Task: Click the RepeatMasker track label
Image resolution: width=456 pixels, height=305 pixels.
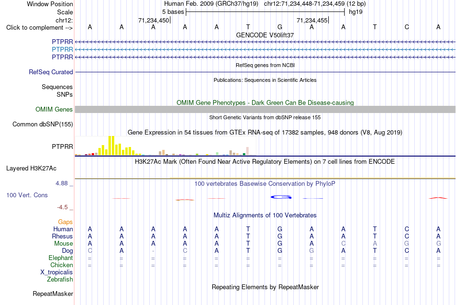Action: coord(53,294)
